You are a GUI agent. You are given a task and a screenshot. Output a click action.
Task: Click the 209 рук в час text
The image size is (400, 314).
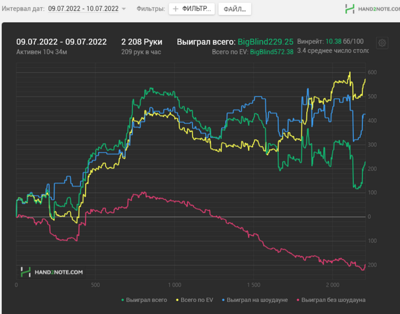141,52
